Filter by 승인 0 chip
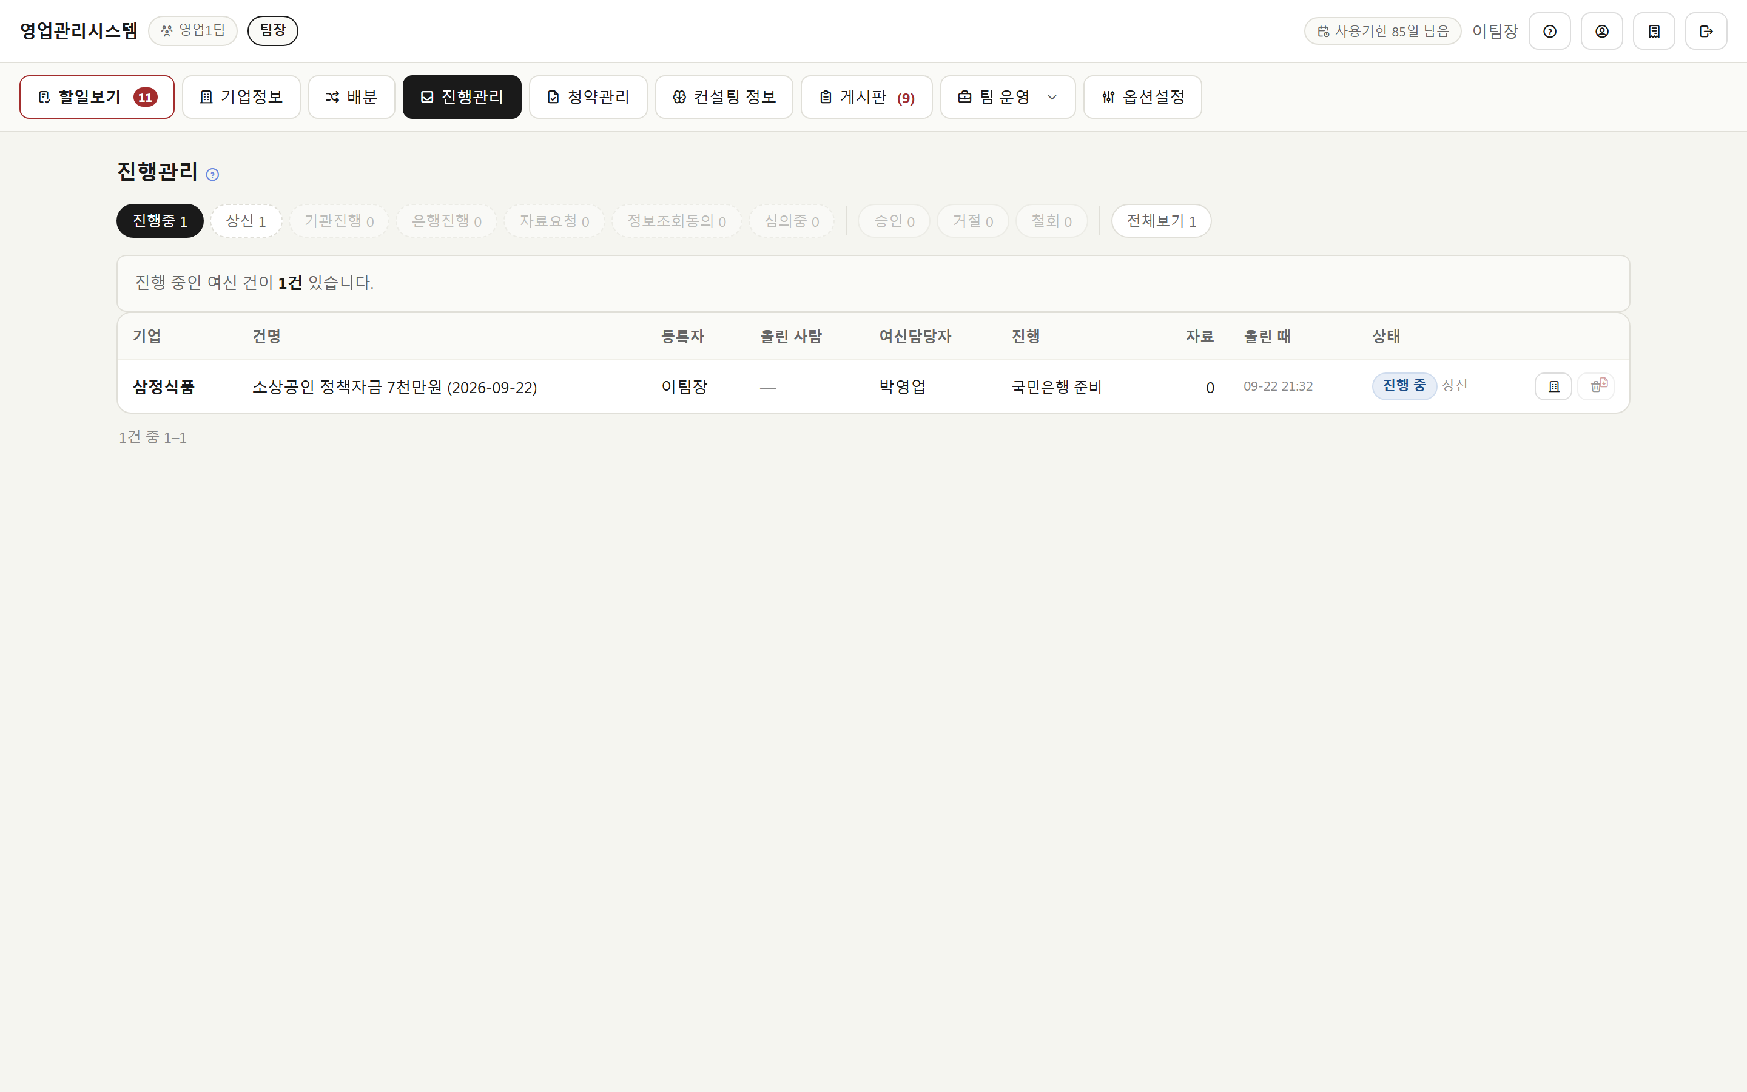1747x1092 pixels. (895, 221)
